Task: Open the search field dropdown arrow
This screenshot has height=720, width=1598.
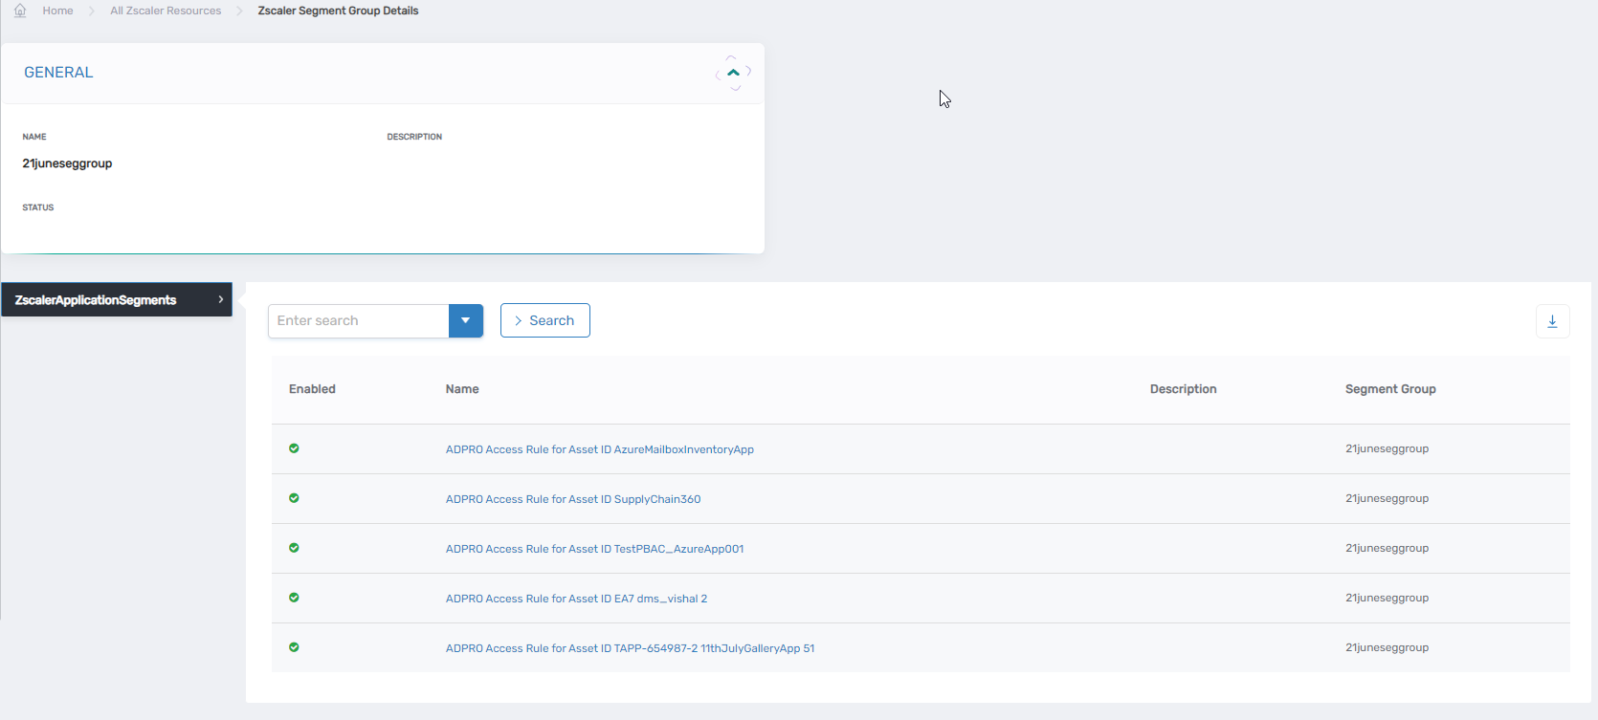Action: [465, 320]
